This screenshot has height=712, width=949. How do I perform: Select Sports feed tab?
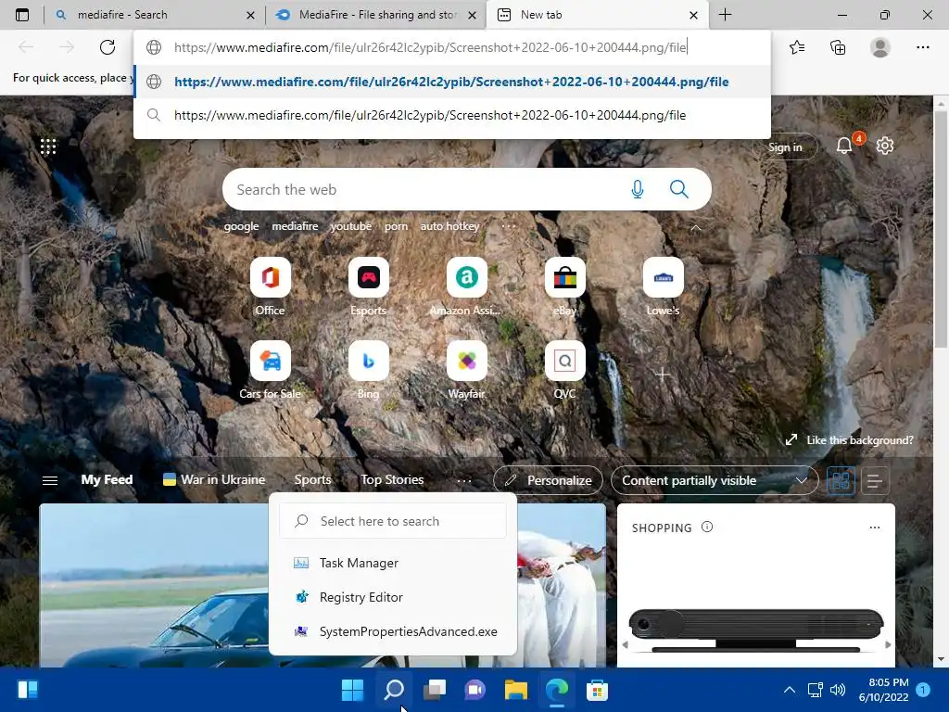click(x=313, y=479)
